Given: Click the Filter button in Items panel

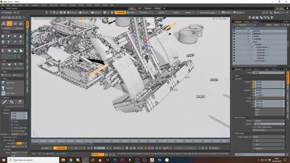Looking at the screenshot, I should point(276,25).
